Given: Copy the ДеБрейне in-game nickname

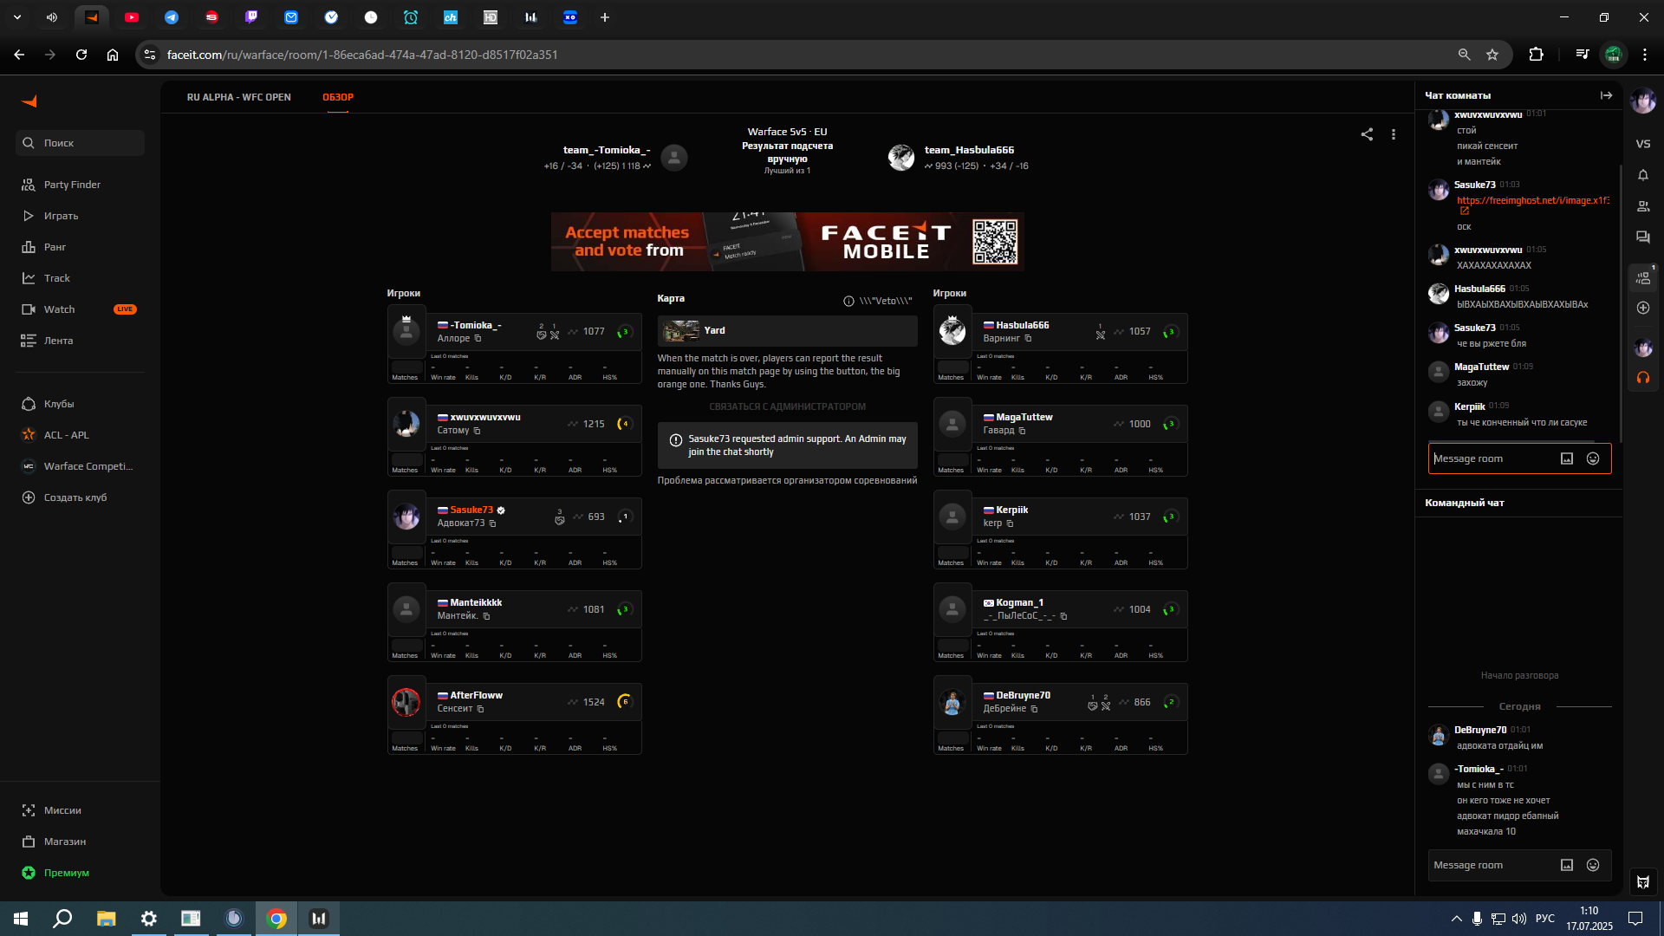Looking at the screenshot, I should tap(1034, 709).
